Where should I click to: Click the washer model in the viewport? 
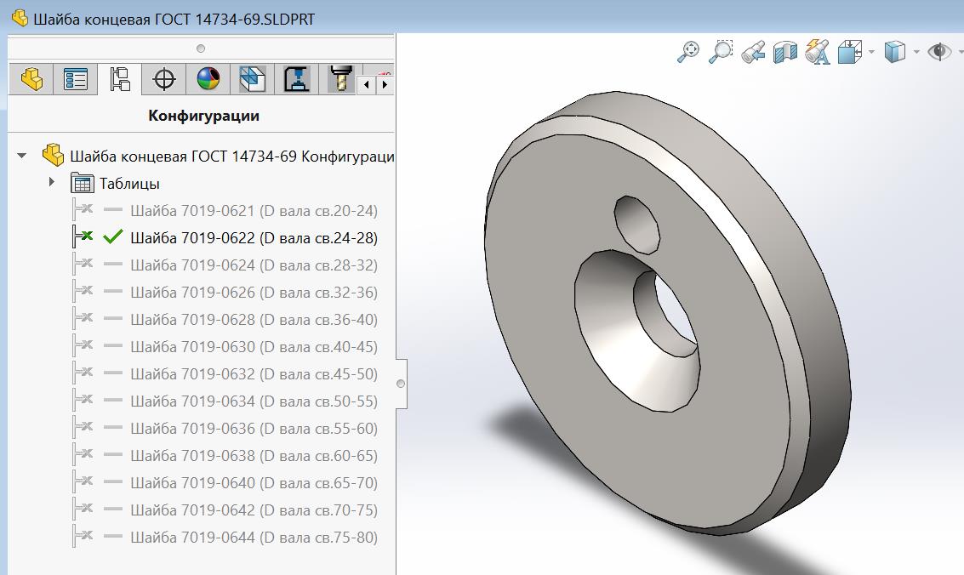tap(667, 313)
